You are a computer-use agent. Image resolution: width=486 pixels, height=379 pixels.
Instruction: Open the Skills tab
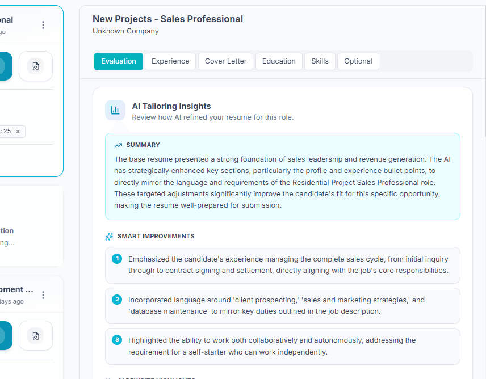(x=320, y=61)
